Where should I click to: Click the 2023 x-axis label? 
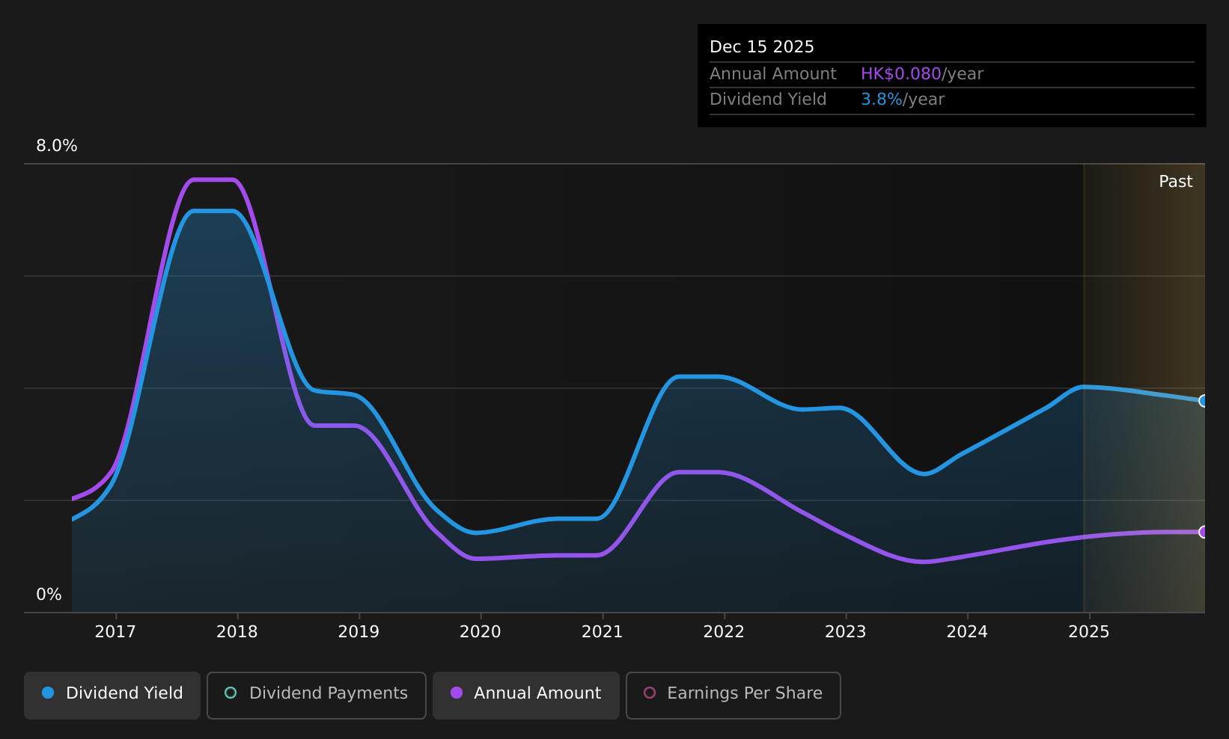point(846,632)
